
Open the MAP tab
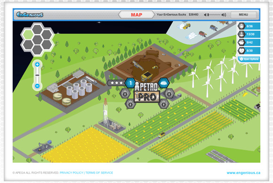[x=136, y=15]
